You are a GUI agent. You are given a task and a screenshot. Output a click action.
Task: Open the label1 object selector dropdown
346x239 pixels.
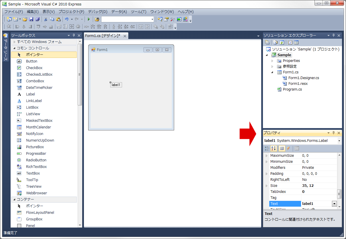point(339,141)
